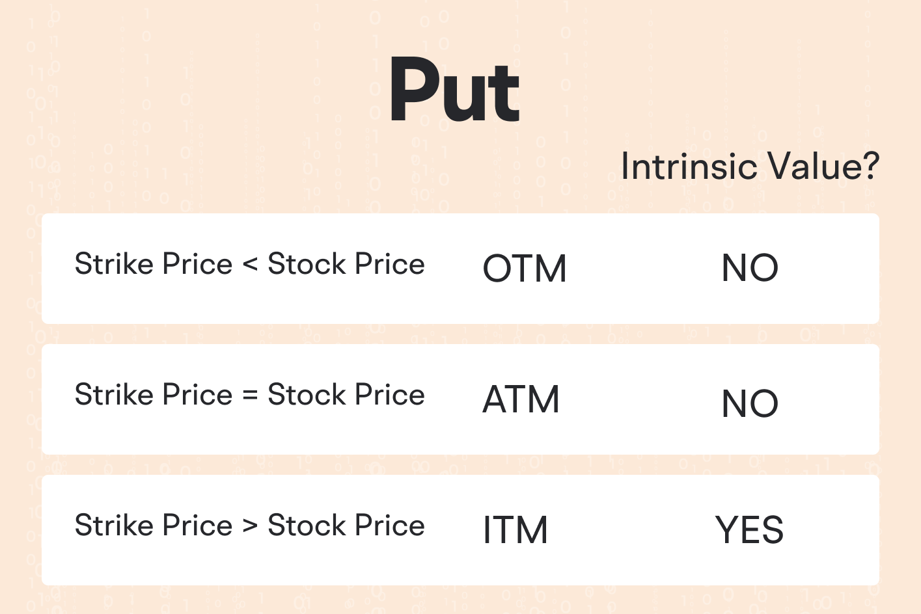The image size is (921, 614).
Task: Click the Intrinsic Value? column header
Action: (750, 167)
